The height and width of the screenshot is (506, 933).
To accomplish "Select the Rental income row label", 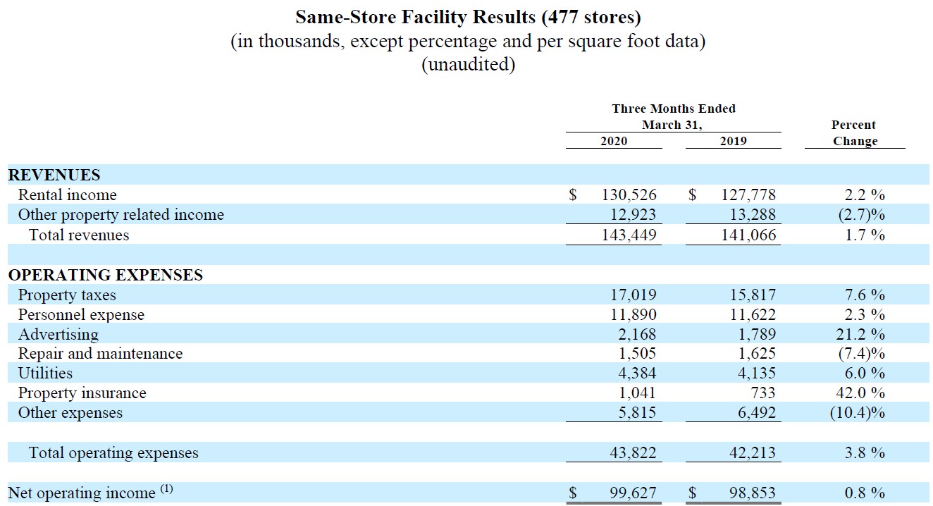I will (x=67, y=195).
